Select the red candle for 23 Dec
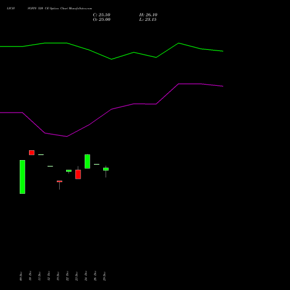290x290 pixels. click(78, 175)
